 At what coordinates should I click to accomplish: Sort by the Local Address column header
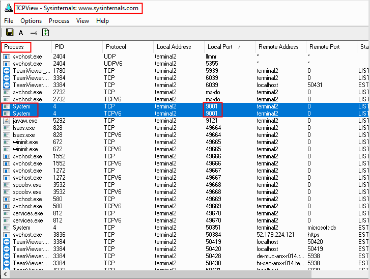point(179,47)
